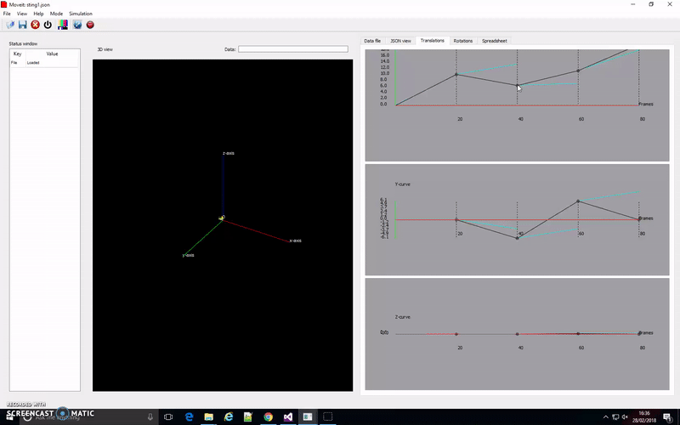680x425 pixels.
Task: Select Y-curve keyframe at frame 40
Action: [x=518, y=238]
